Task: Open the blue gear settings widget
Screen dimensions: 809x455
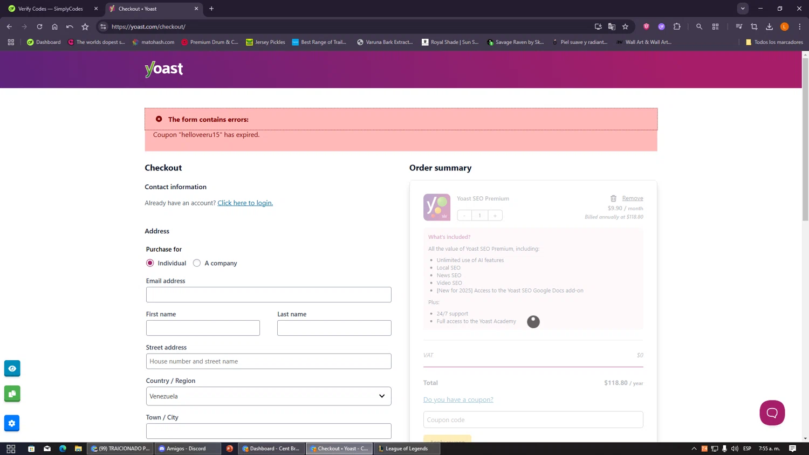Action: [x=12, y=423]
